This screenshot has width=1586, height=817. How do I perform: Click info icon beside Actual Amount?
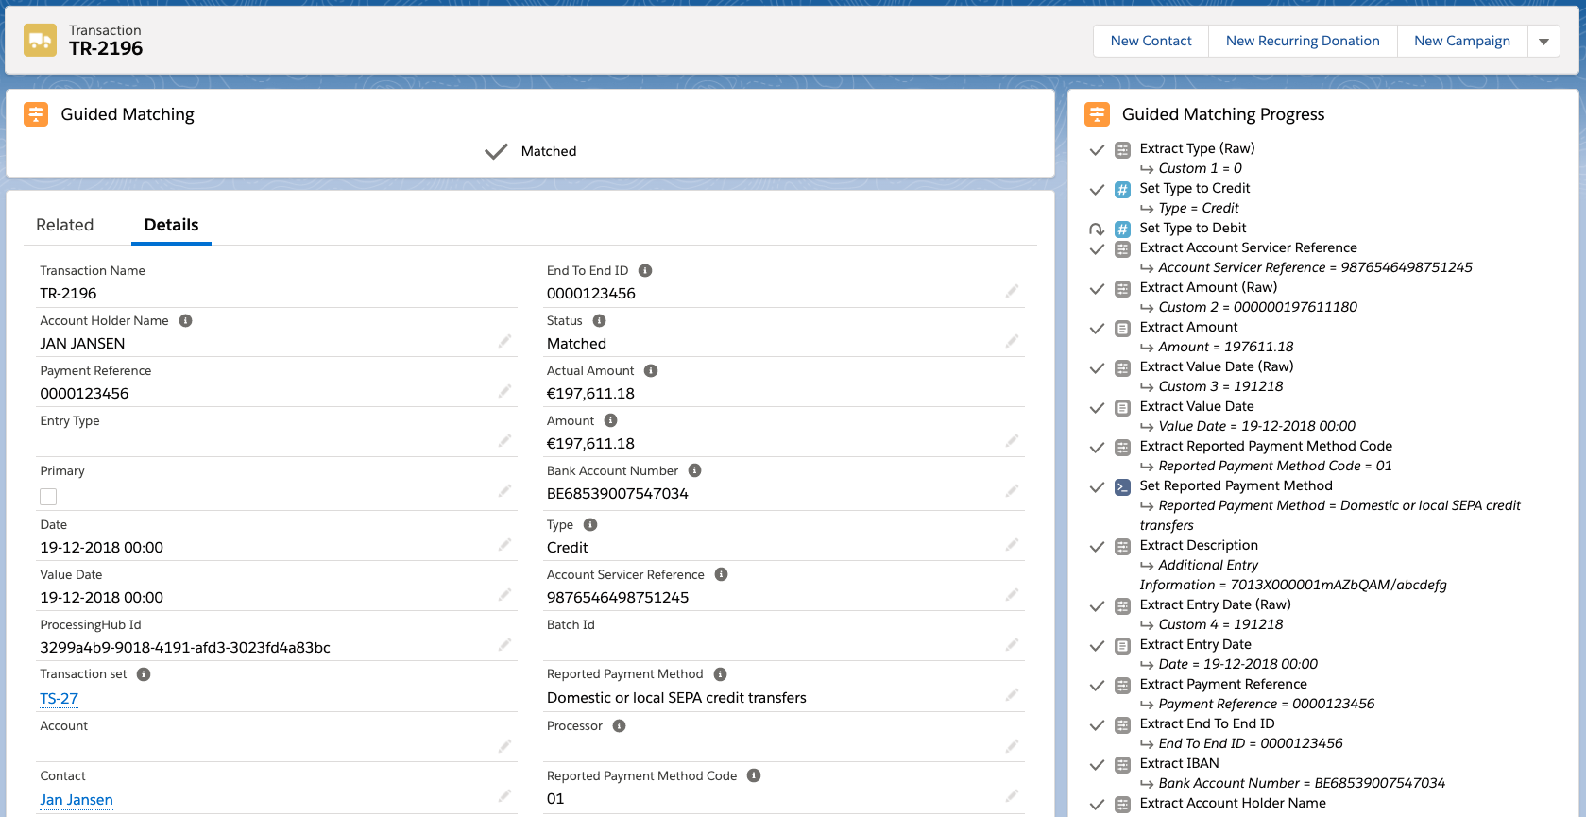pos(651,371)
